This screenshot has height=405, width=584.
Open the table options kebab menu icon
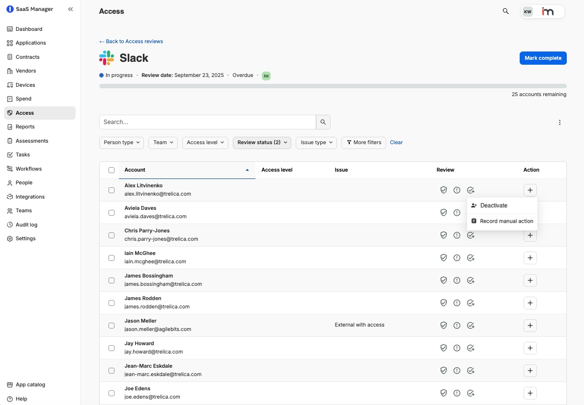pos(559,122)
